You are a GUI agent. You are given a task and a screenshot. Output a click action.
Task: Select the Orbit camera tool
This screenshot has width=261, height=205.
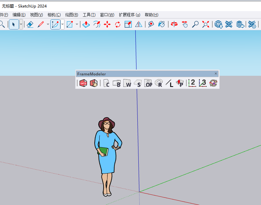[174, 24]
